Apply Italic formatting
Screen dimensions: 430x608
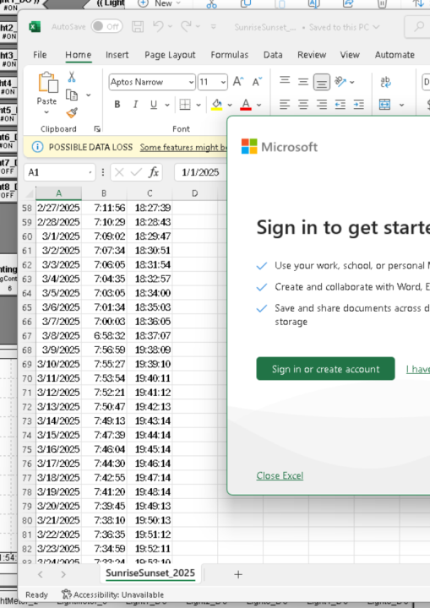coord(135,105)
